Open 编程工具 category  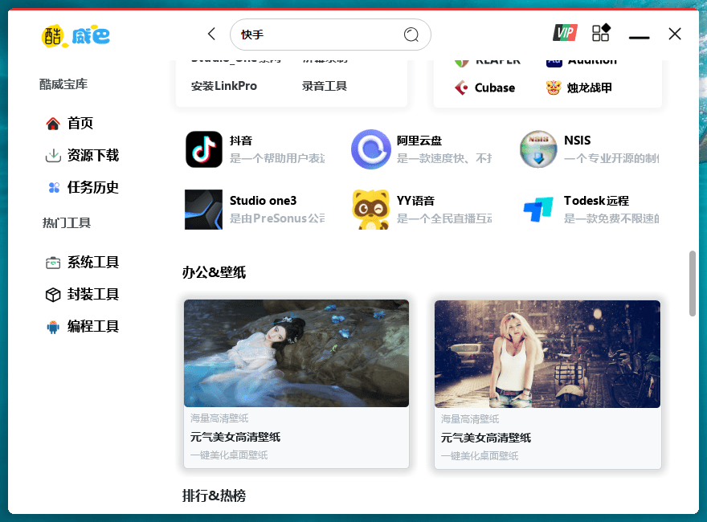click(93, 326)
